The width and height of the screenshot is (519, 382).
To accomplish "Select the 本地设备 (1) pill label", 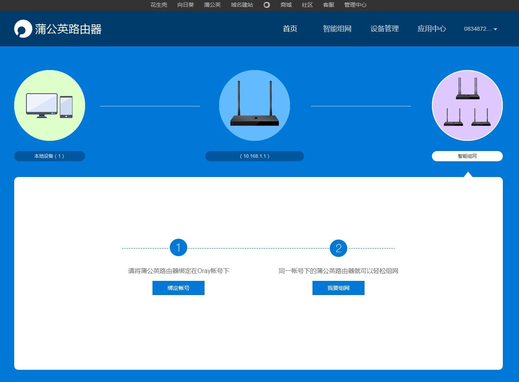I will (x=50, y=156).
